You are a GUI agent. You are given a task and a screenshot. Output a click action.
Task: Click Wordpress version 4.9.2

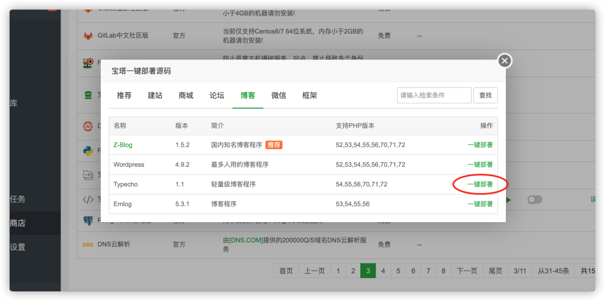pyautogui.click(x=182, y=164)
